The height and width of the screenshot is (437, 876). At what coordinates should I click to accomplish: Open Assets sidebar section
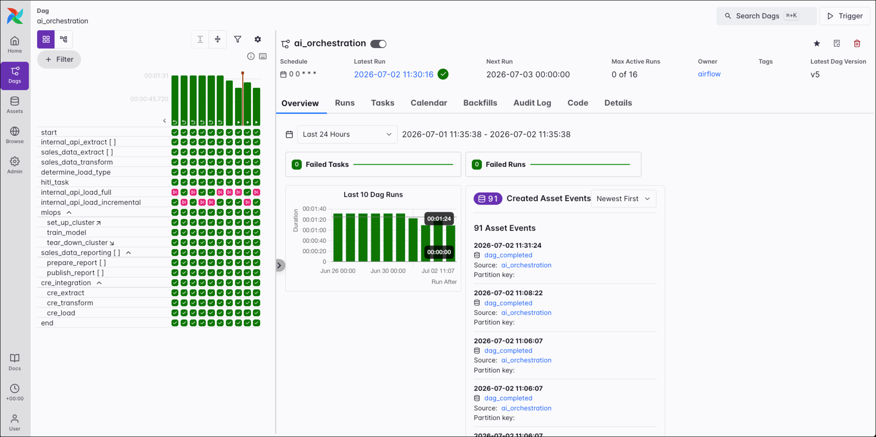coord(15,105)
